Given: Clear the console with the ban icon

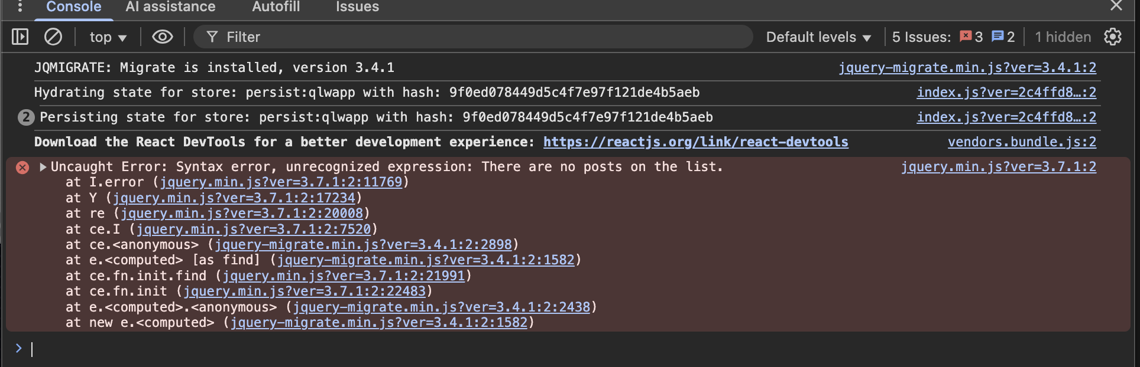Looking at the screenshot, I should click(53, 37).
